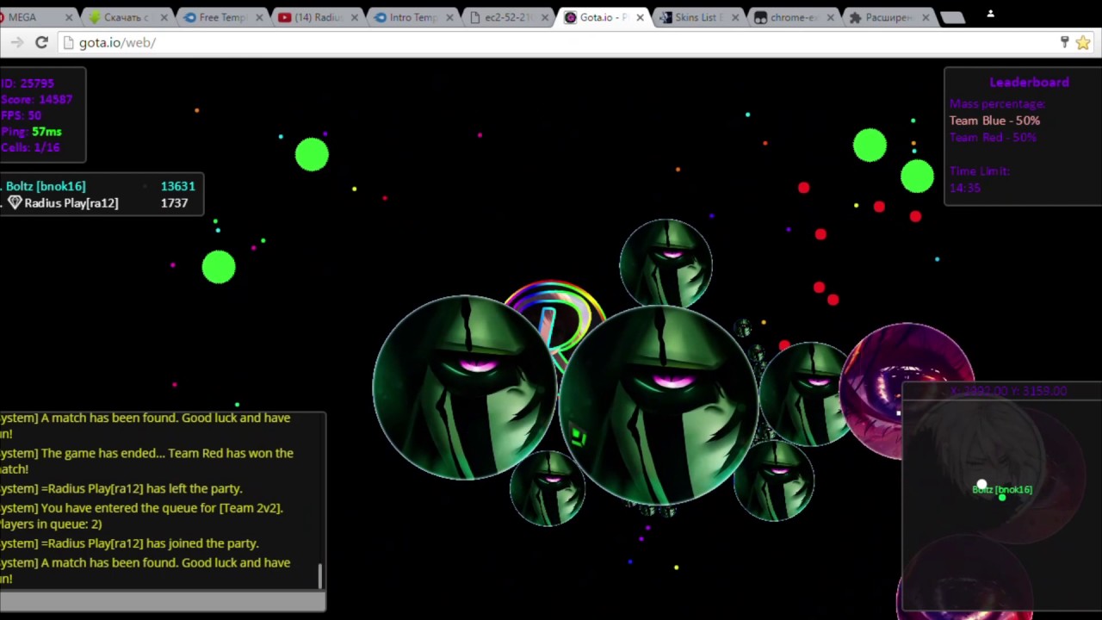Close the Расширен extensions tab
Image resolution: width=1102 pixels, height=620 pixels.
tap(926, 17)
